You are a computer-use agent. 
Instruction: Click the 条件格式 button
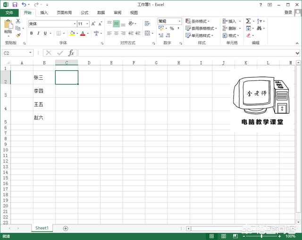pyautogui.click(x=198, y=21)
